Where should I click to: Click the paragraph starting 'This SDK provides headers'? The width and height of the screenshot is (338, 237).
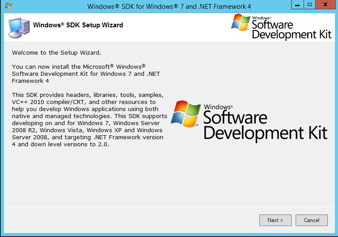90,119
